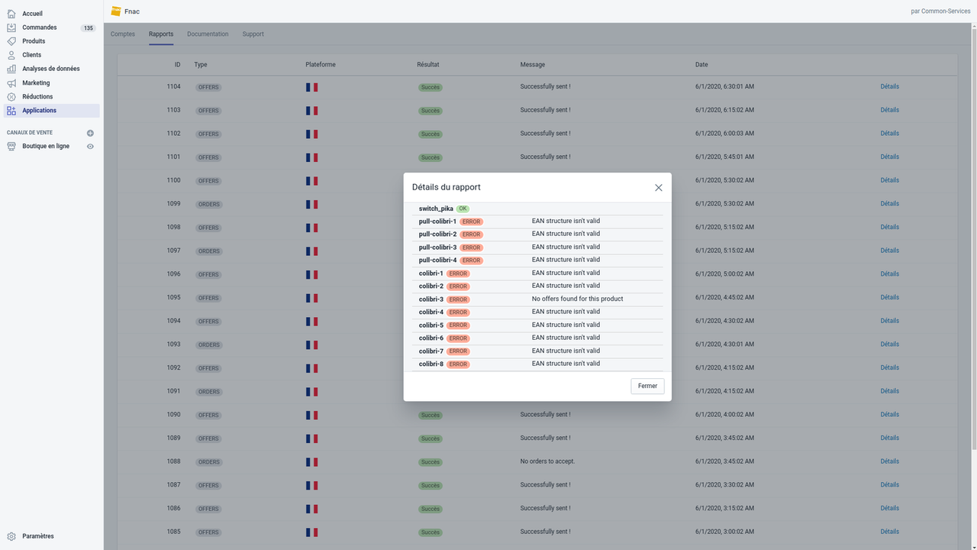Click the OFFERS badge in row 1104
This screenshot has height=550, width=977.
click(x=208, y=87)
